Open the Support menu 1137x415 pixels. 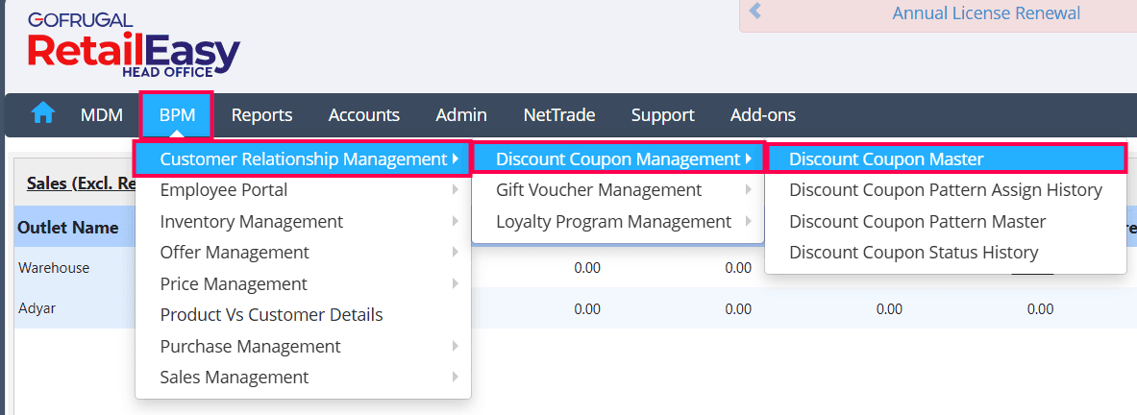click(x=663, y=114)
